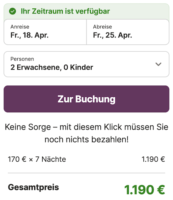Click the 'Fr., 18. Apr.' arrival date
This screenshot has width=173, height=200.
(x=30, y=35)
